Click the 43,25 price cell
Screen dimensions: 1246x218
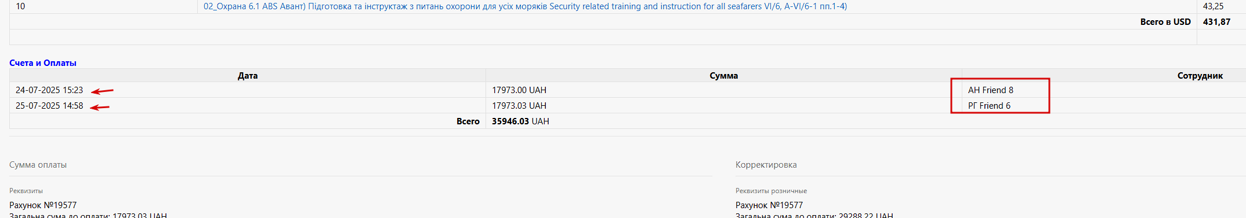1213,6
